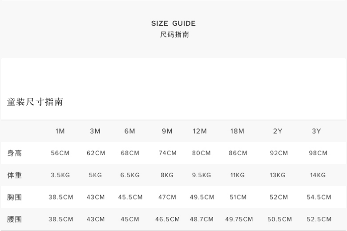Select the 3.5KG weight cell
Viewport: 347px width, 231px height.
(x=60, y=175)
